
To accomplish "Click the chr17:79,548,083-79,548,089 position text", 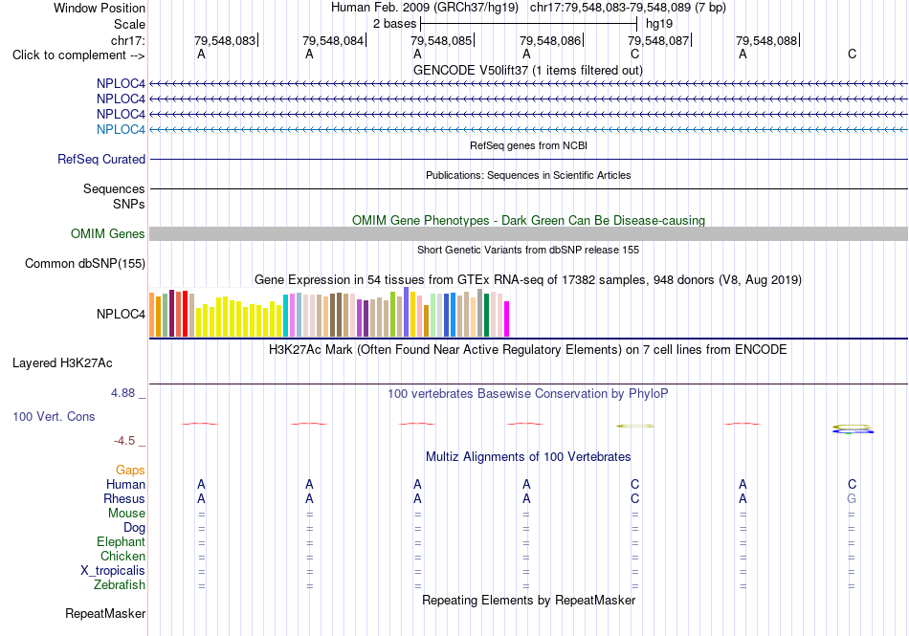I will tap(628, 8).
